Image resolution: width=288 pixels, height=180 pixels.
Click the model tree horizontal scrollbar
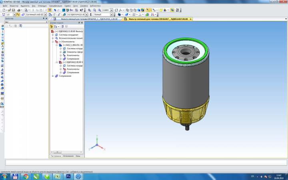(66, 152)
